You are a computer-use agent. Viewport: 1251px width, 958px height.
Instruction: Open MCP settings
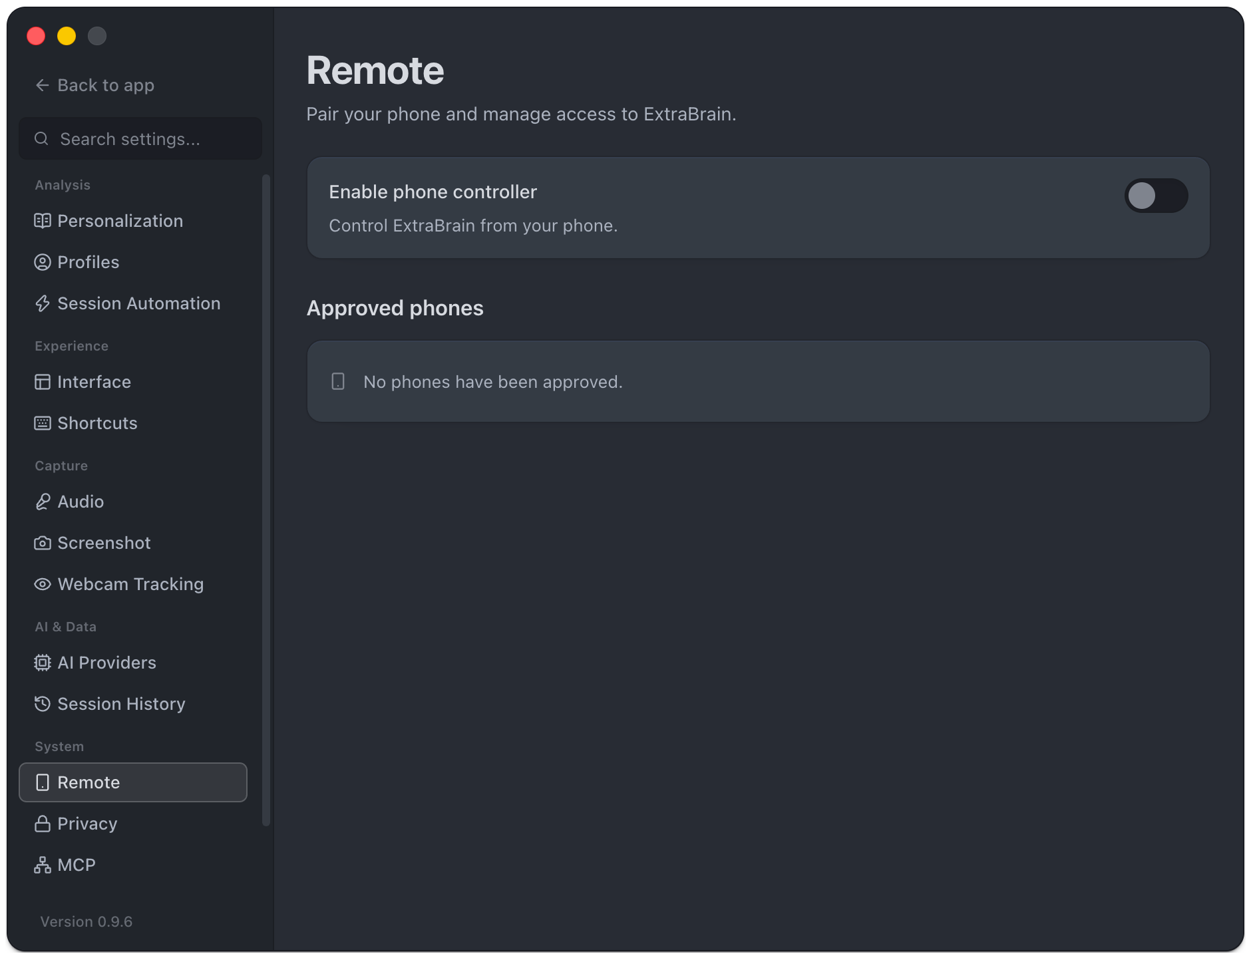tap(133, 865)
